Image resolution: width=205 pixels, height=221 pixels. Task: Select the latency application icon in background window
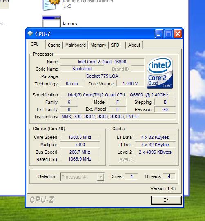(x=51, y=22)
